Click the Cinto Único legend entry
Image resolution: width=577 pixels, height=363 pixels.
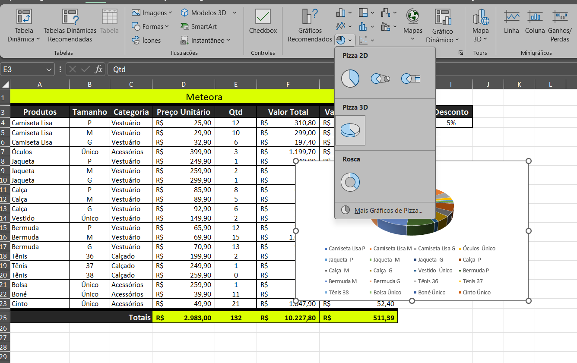click(475, 293)
